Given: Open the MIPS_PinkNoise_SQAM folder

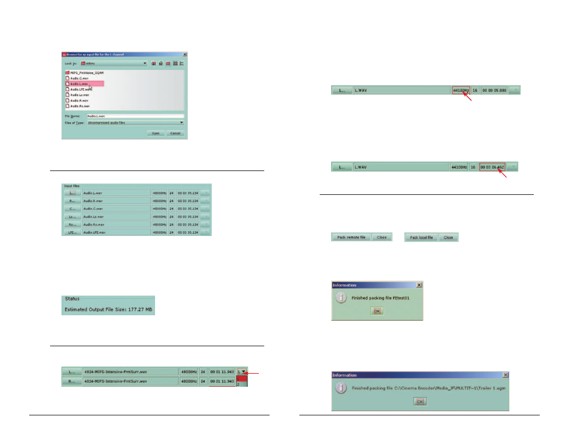Looking at the screenshot, I should 85,73.
